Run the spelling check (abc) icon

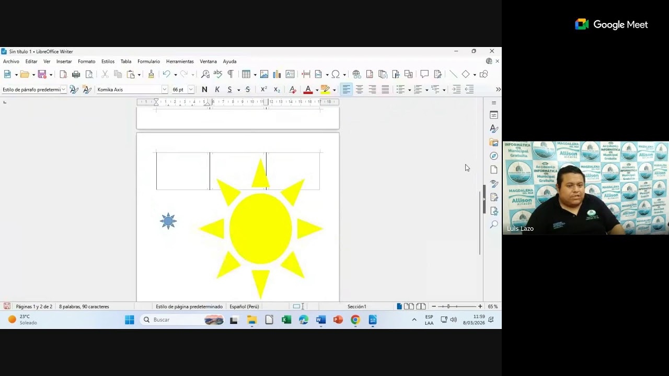218,74
